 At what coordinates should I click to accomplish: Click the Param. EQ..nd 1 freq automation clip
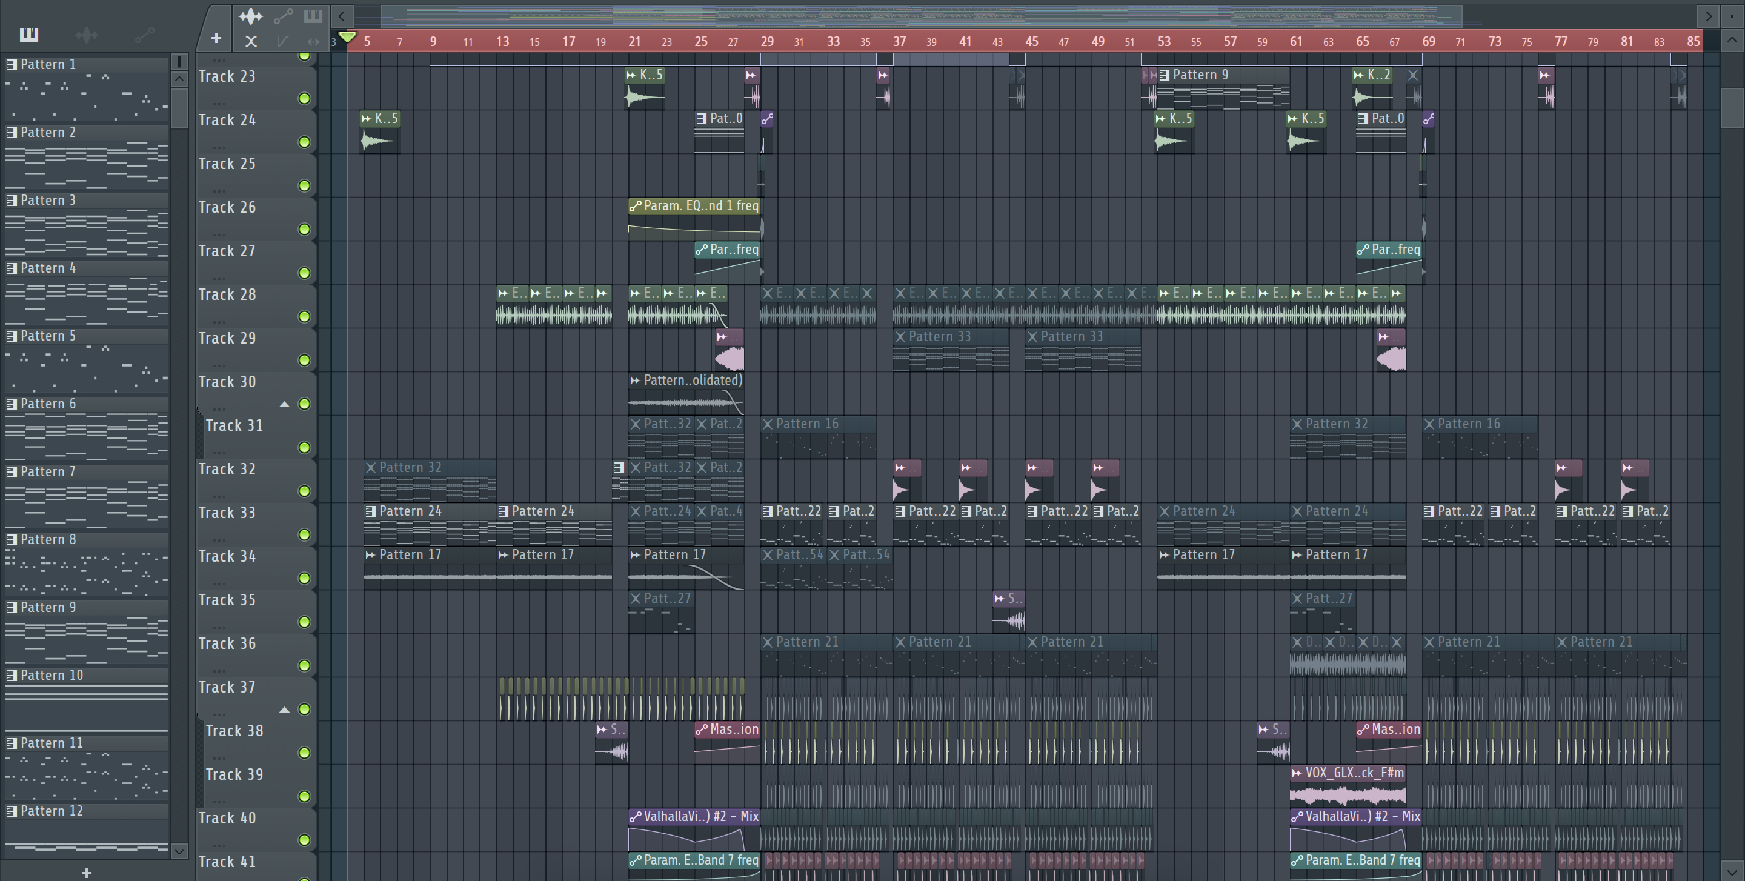695,219
